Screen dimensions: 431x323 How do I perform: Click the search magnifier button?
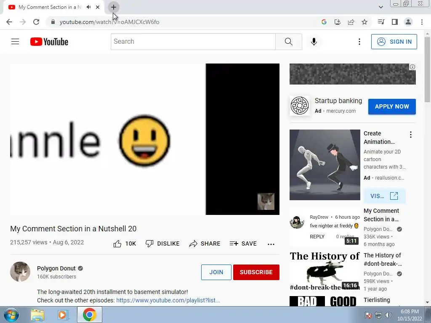tap(289, 42)
